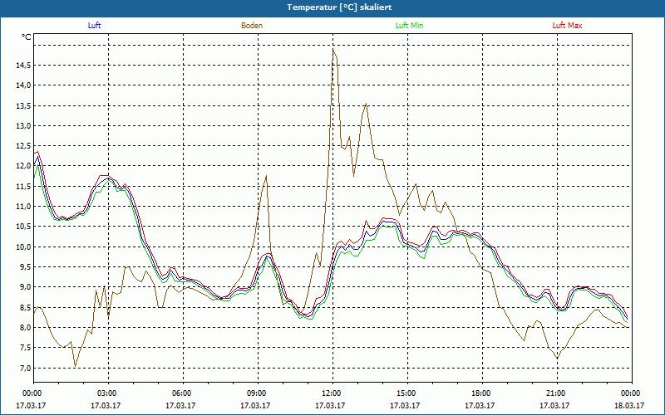Click the 18.03.17 date label
The height and width of the screenshot is (415, 665).
coord(629,406)
